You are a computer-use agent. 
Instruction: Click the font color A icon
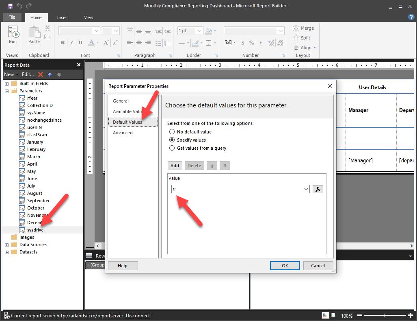[91, 43]
